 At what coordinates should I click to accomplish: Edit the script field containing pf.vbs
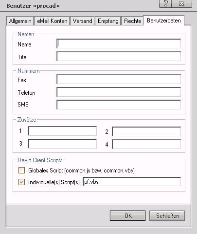(132, 182)
